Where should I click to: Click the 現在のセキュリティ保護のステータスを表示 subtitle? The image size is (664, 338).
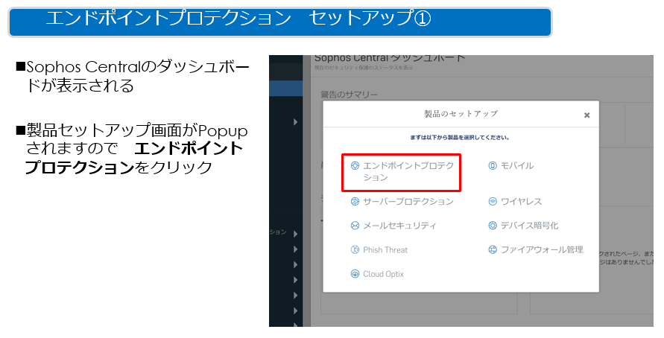364,68
